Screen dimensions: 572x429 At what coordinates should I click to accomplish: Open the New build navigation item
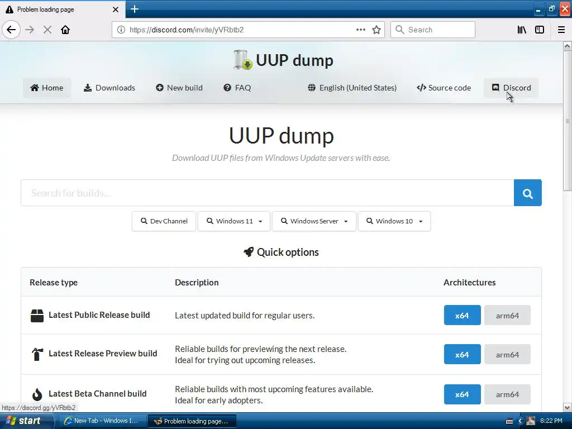(x=179, y=88)
